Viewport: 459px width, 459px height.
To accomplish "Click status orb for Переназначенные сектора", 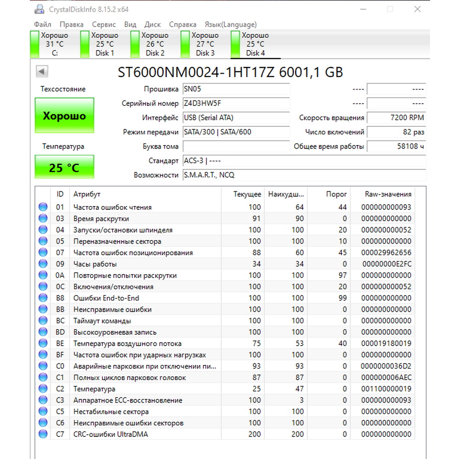I will (x=43, y=241).
